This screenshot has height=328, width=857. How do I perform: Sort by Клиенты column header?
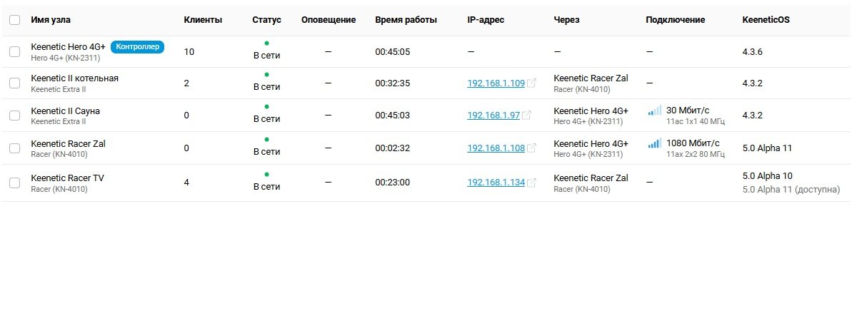(x=203, y=20)
